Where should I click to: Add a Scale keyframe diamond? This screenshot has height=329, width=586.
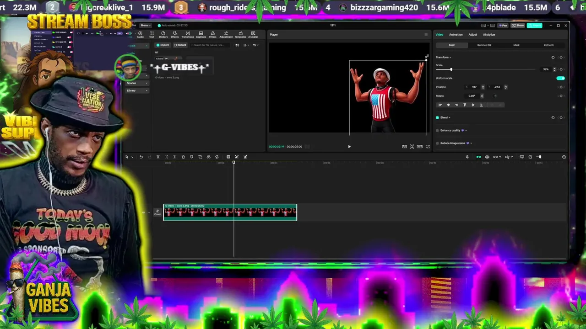561,69
